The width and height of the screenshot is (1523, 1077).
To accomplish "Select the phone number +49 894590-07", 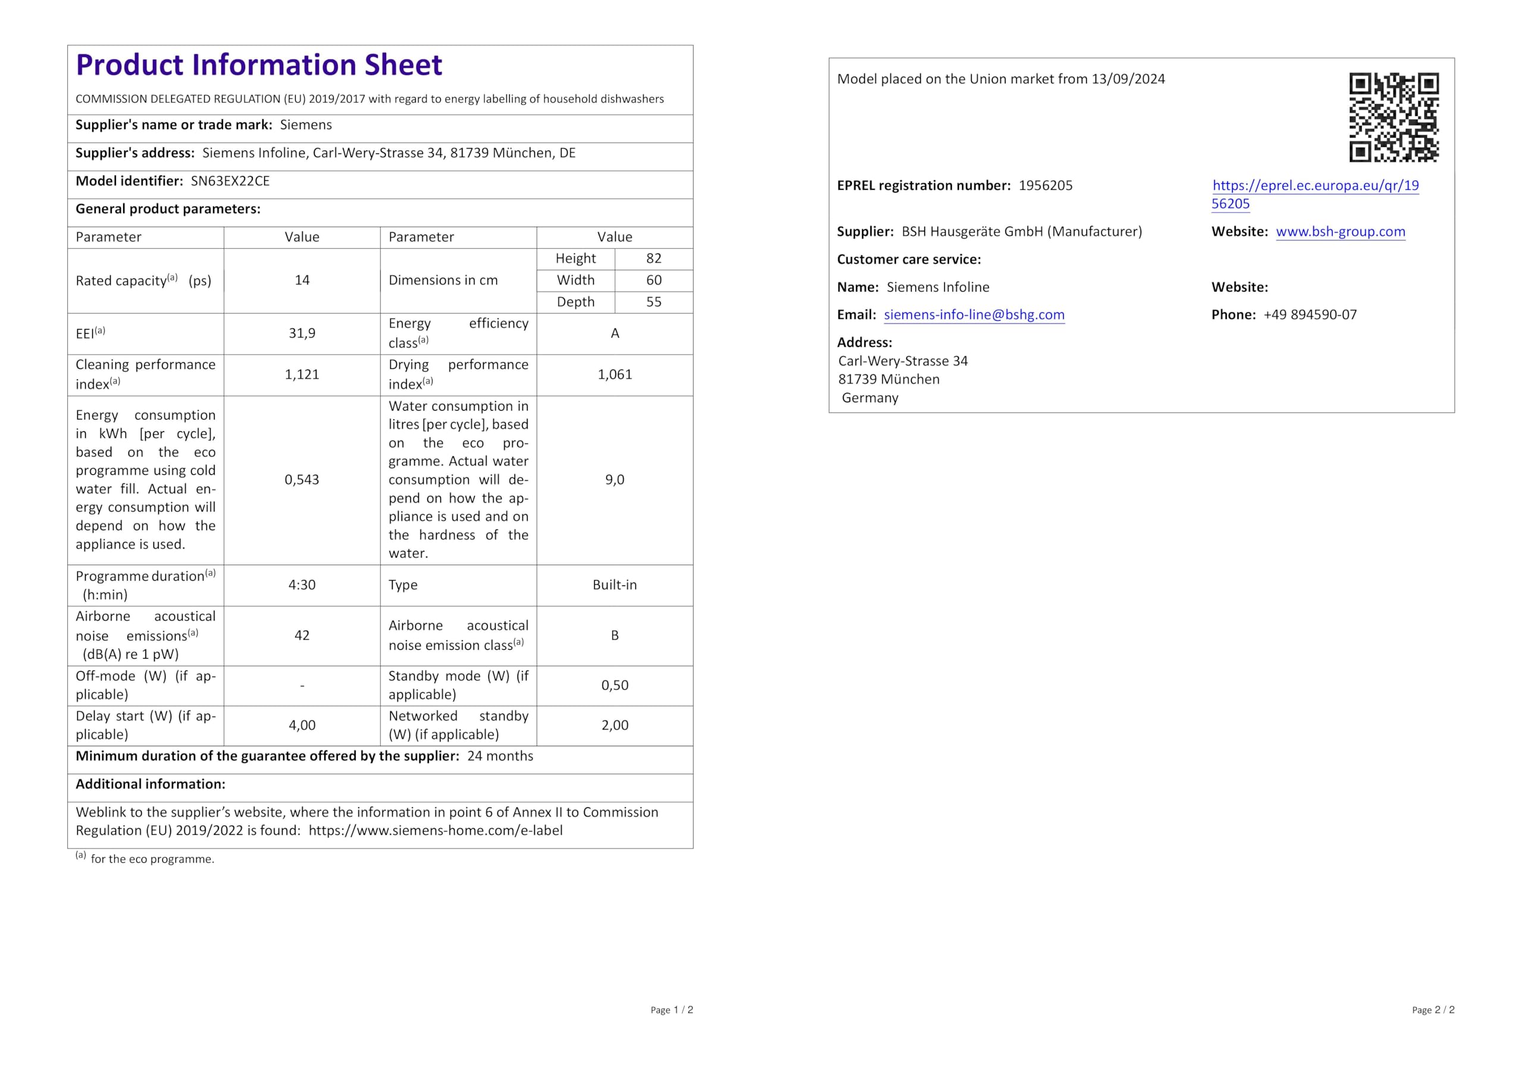I will tap(1310, 315).
